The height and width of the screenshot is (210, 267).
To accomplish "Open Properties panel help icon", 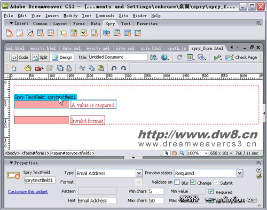I will 258,170.
